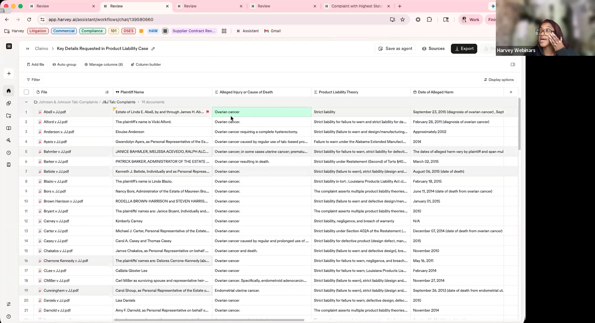The image size is (595, 323).
Task: Open the settings sliders sidebar icon
Action: pyautogui.click(x=9, y=304)
